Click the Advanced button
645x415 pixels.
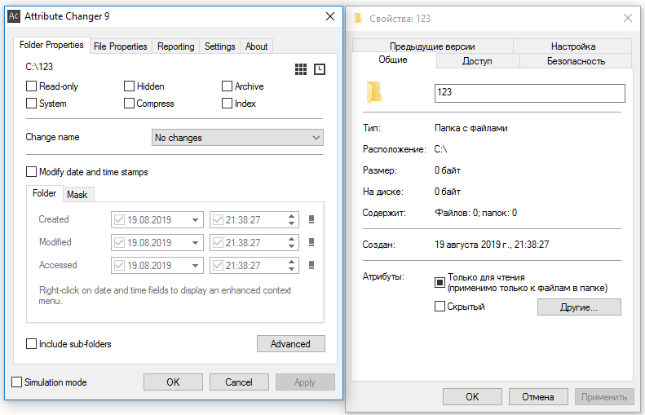tap(291, 344)
